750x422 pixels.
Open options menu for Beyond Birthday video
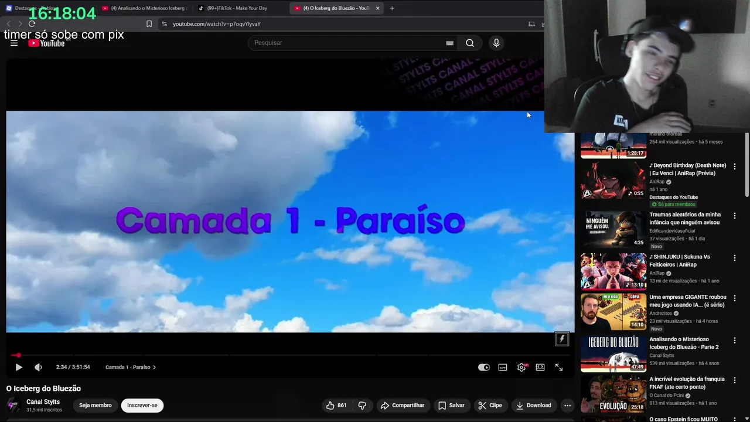click(x=734, y=166)
